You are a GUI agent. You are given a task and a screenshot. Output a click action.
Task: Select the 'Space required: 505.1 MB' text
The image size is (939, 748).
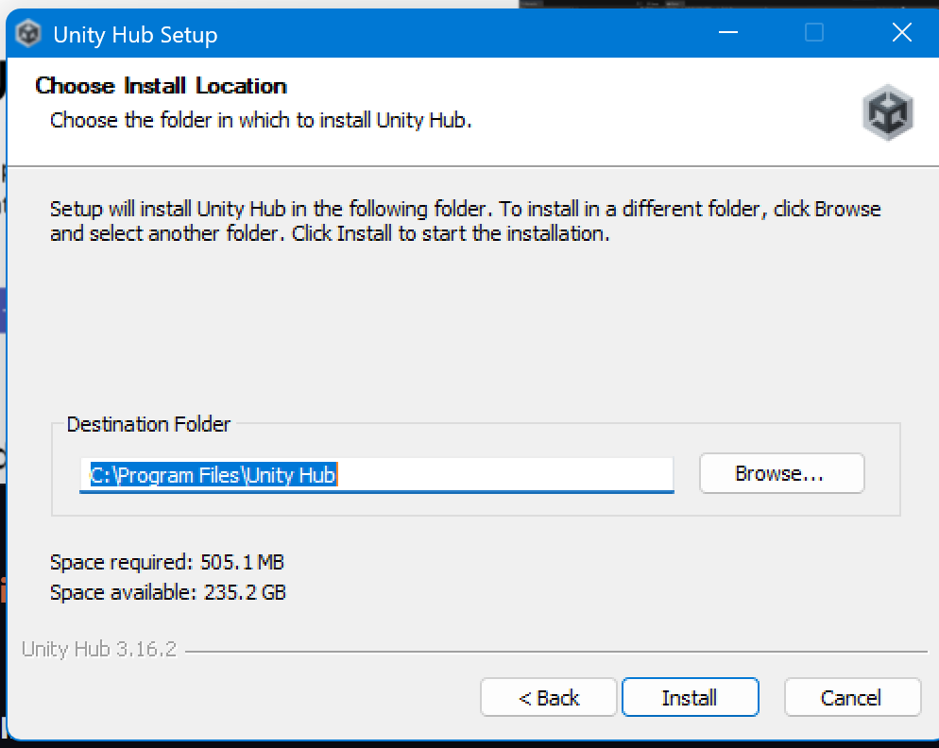pos(167,562)
